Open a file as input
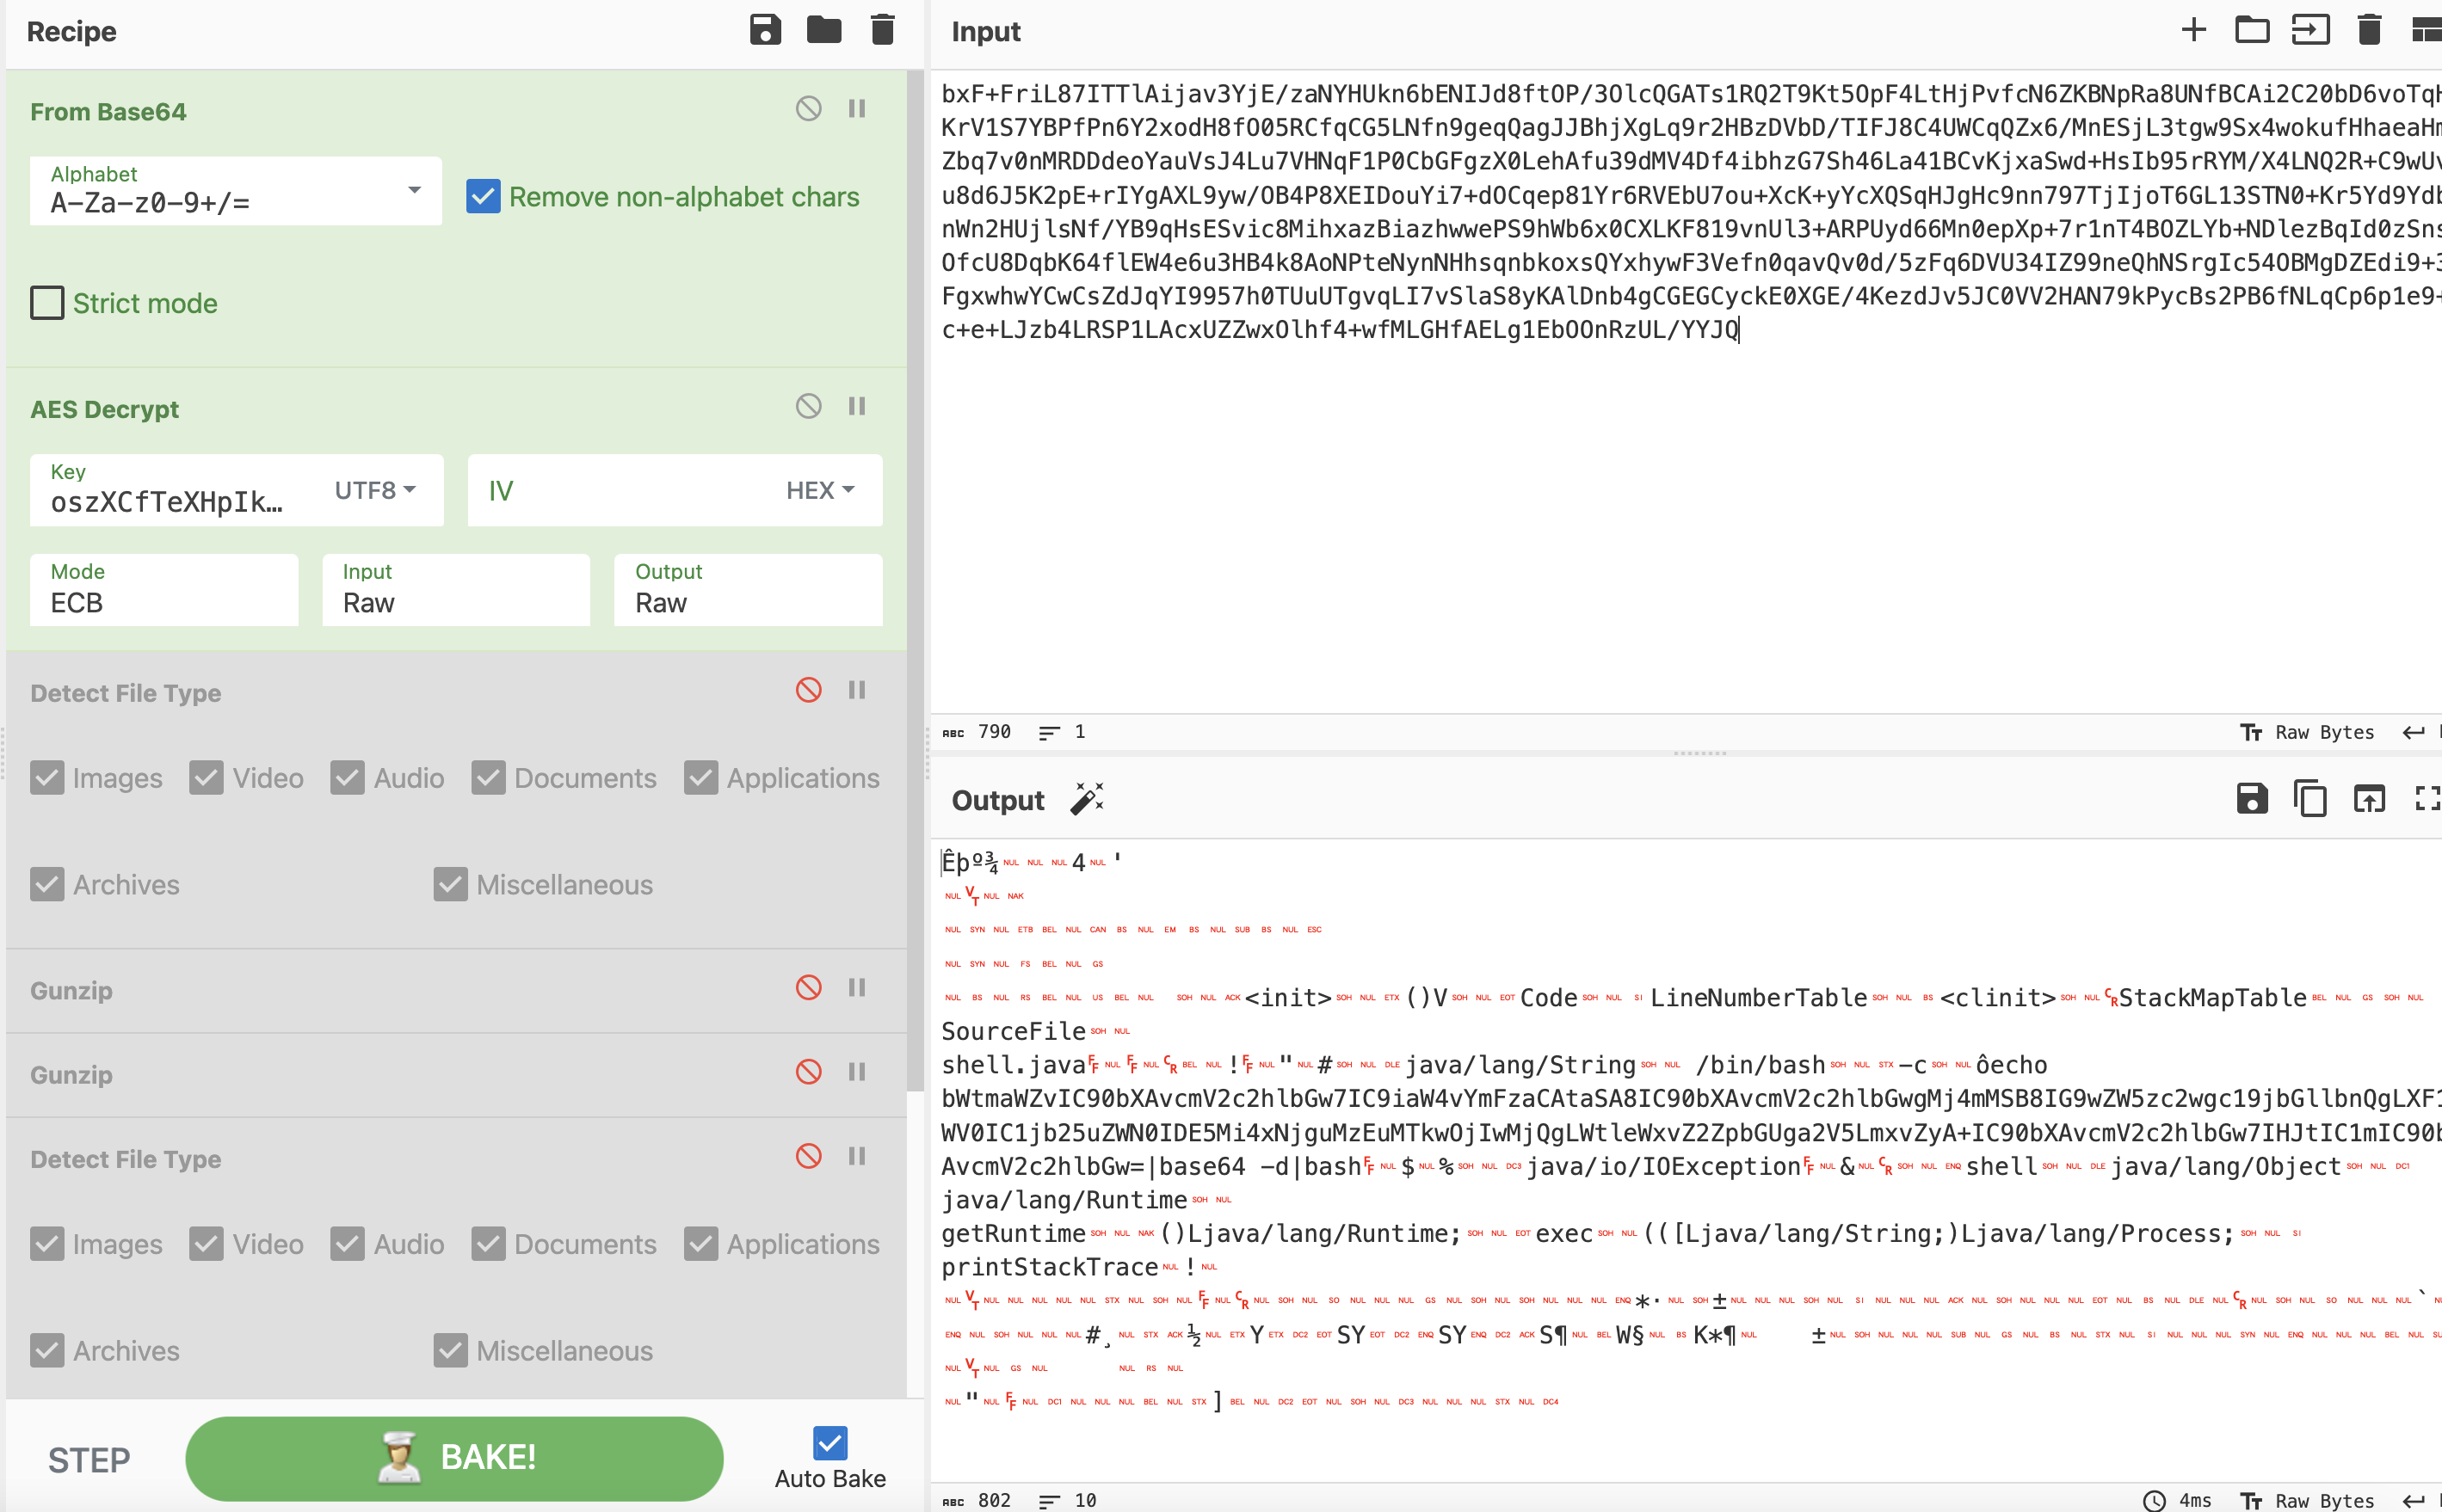The image size is (2442, 1512). point(2252,30)
